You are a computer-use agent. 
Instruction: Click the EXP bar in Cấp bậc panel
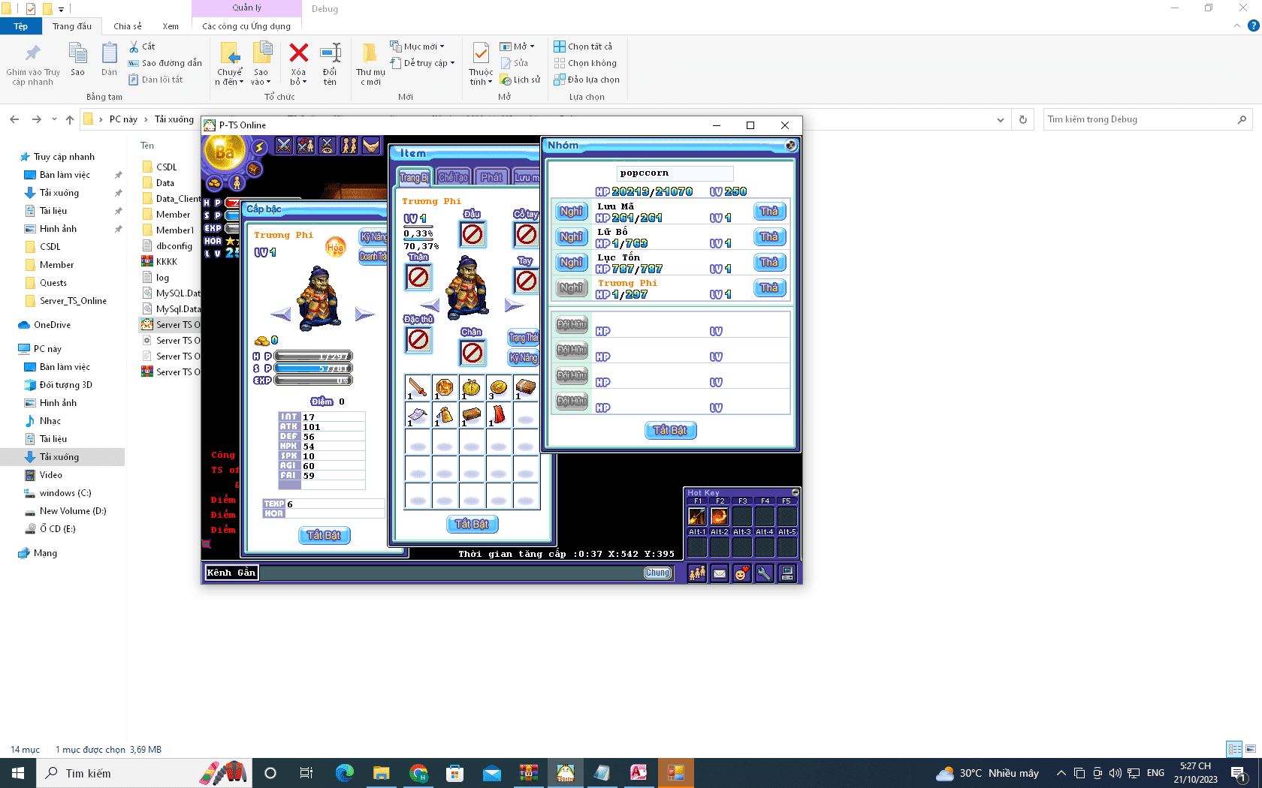coord(313,380)
